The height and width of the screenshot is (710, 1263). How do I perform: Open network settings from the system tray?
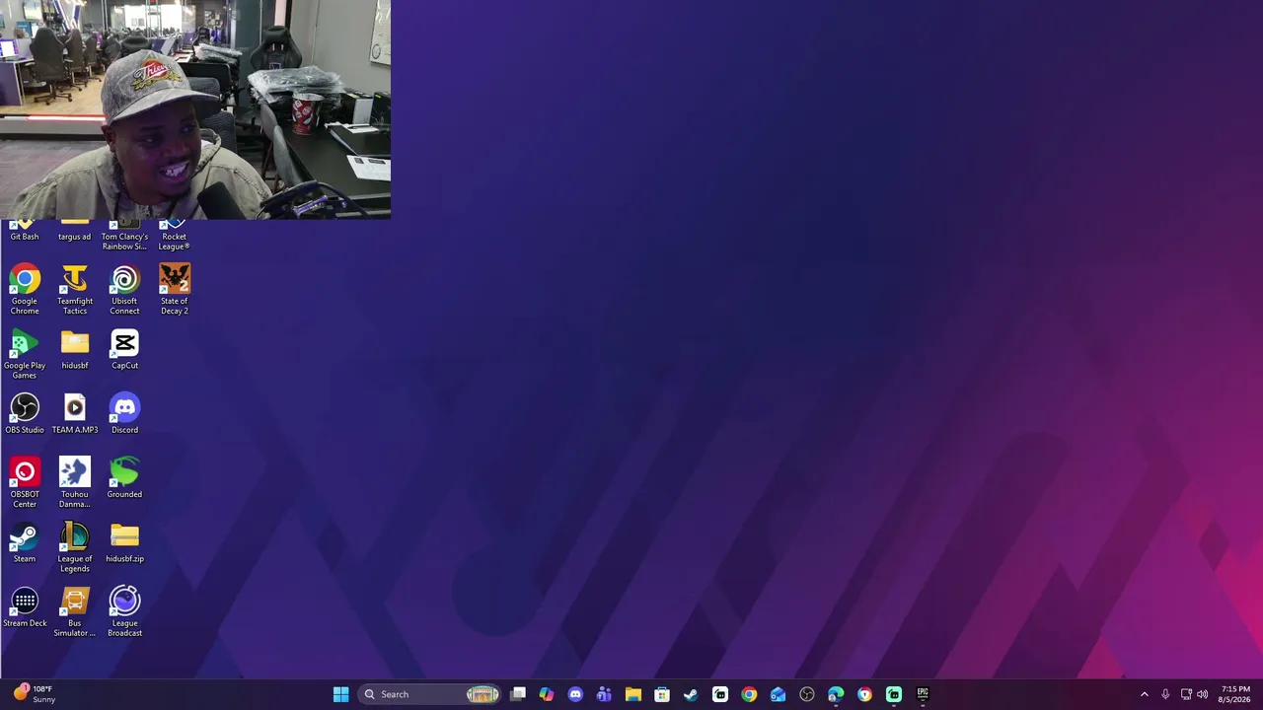coord(1186,694)
